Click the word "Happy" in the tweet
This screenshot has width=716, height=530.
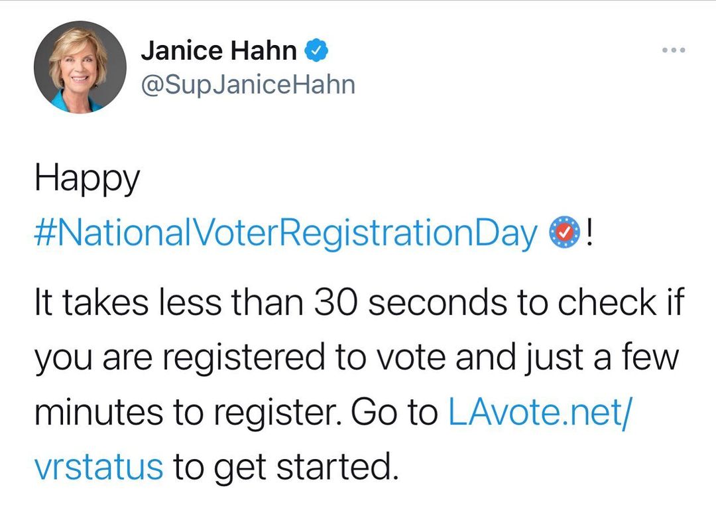click(87, 179)
